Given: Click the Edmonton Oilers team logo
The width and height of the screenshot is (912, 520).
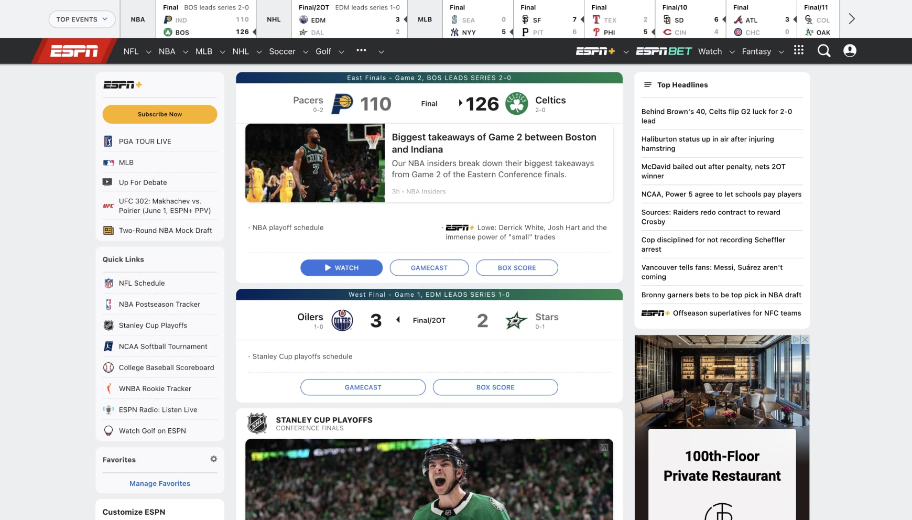Looking at the screenshot, I should point(342,320).
